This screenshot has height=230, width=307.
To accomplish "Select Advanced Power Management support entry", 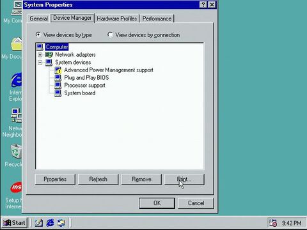I will [109, 70].
